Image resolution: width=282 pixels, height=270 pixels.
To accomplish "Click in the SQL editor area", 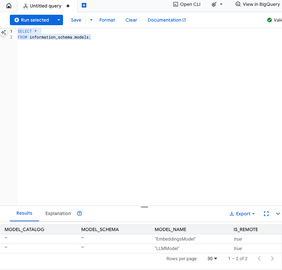I will [148, 115].
